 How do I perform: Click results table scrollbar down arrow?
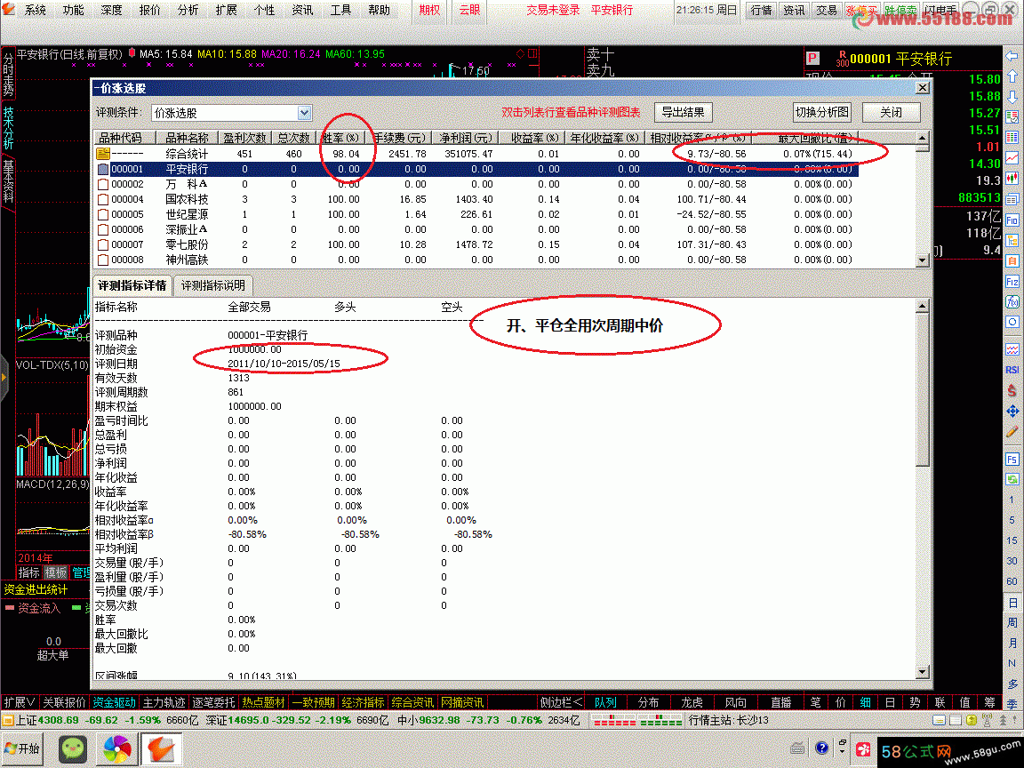click(922, 260)
